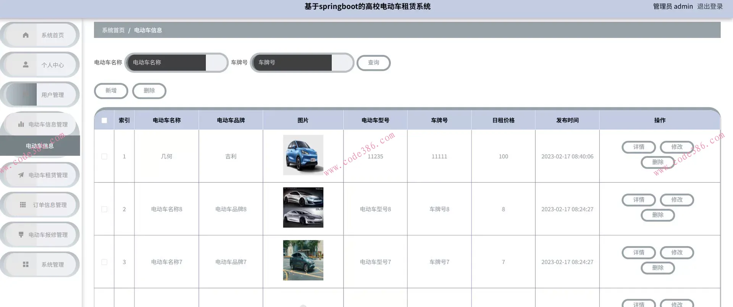Image resolution: width=733 pixels, height=307 pixels.
Task: Click the page title 基于springboot的高校电动车租赁系统
Action: tap(367, 6)
